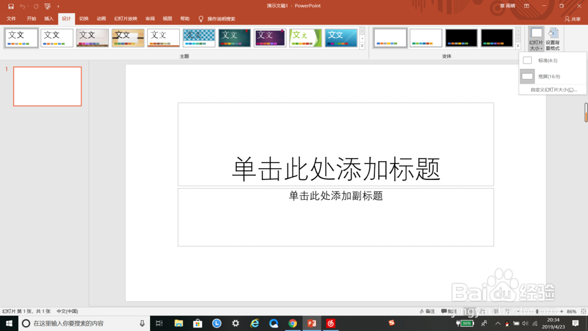Start slideshow from beginning icon
The width and height of the screenshot is (588, 331).
point(47,6)
